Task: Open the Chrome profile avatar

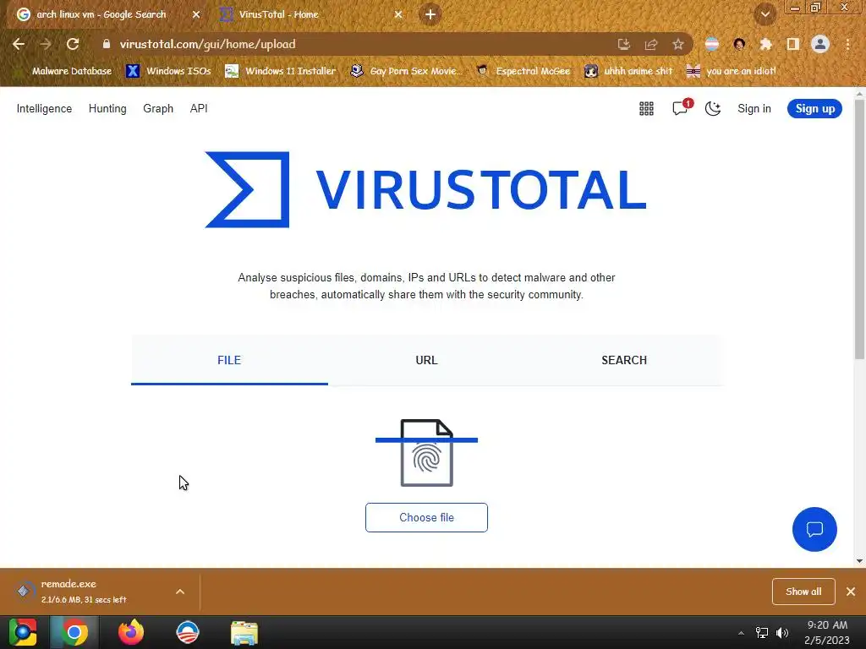Action: (x=820, y=44)
